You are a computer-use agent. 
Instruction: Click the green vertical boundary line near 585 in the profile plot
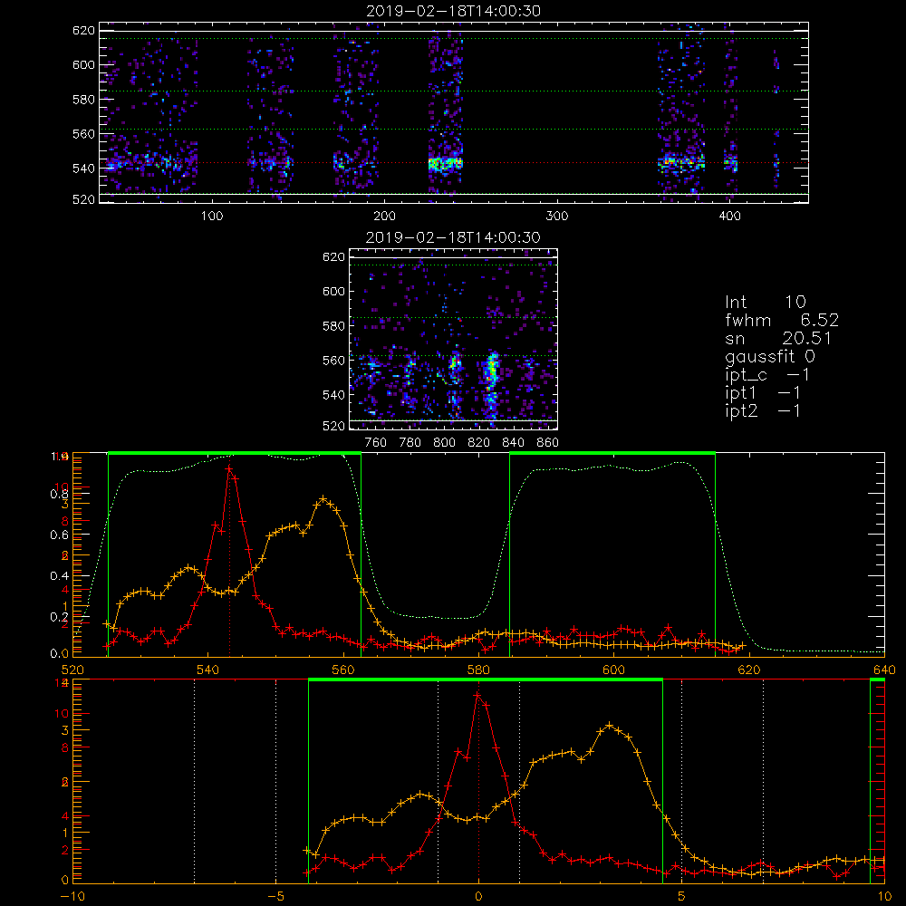(x=509, y=554)
